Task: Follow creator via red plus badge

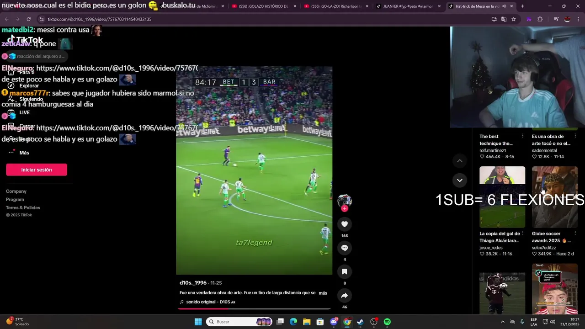Action: [345, 208]
